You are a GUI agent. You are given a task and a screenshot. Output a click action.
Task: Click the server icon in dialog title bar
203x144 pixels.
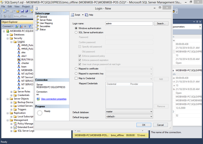(x=37, y=9)
